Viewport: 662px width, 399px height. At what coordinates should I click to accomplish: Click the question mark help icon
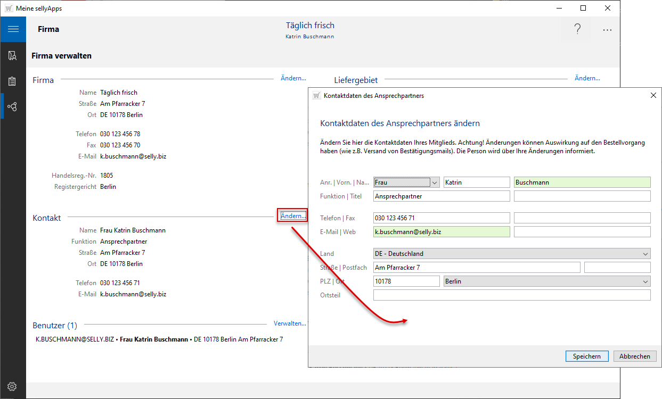[x=577, y=30]
